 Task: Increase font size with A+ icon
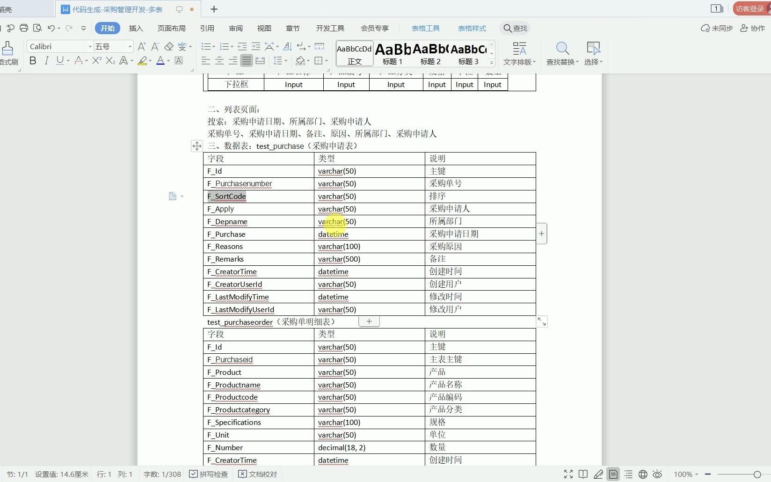point(142,46)
